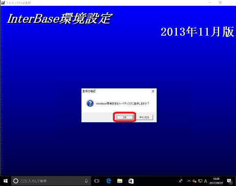The height and width of the screenshot is (186, 236).
Task: Open the People icon in the system tray
Action: (181, 181)
